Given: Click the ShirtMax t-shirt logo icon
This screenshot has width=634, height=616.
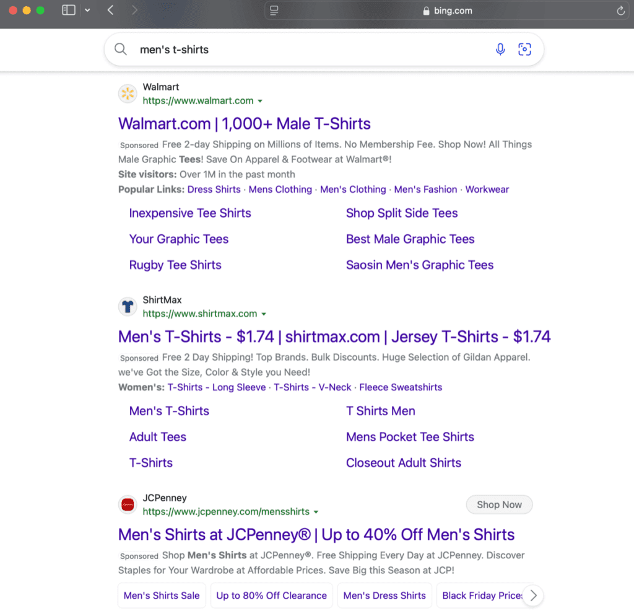Looking at the screenshot, I should [x=128, y=306].
